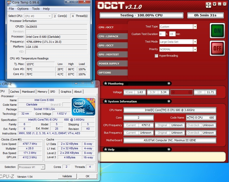Click the Core Speed 4797.7 MHz value
The height and width of the screenshot is (182, 229).
30,144
